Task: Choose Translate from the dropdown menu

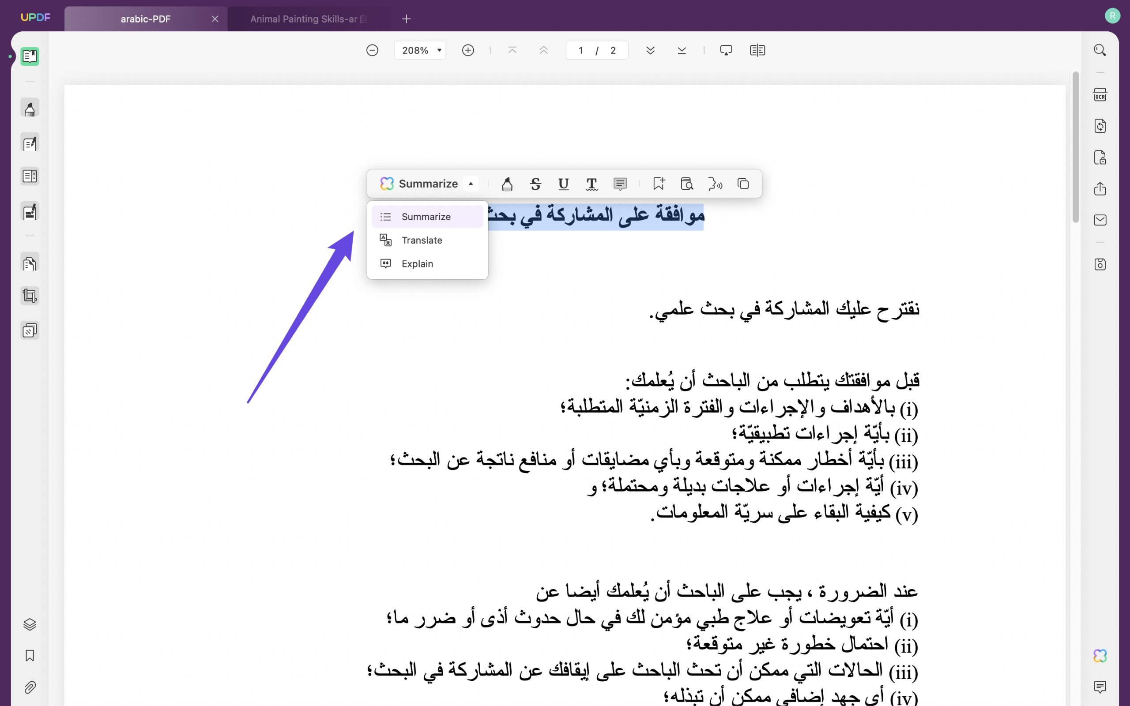Action: [427, 240]
